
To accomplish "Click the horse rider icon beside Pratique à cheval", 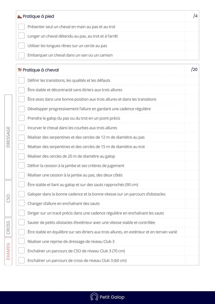I will pyautogui.click(x=20, y=70).
